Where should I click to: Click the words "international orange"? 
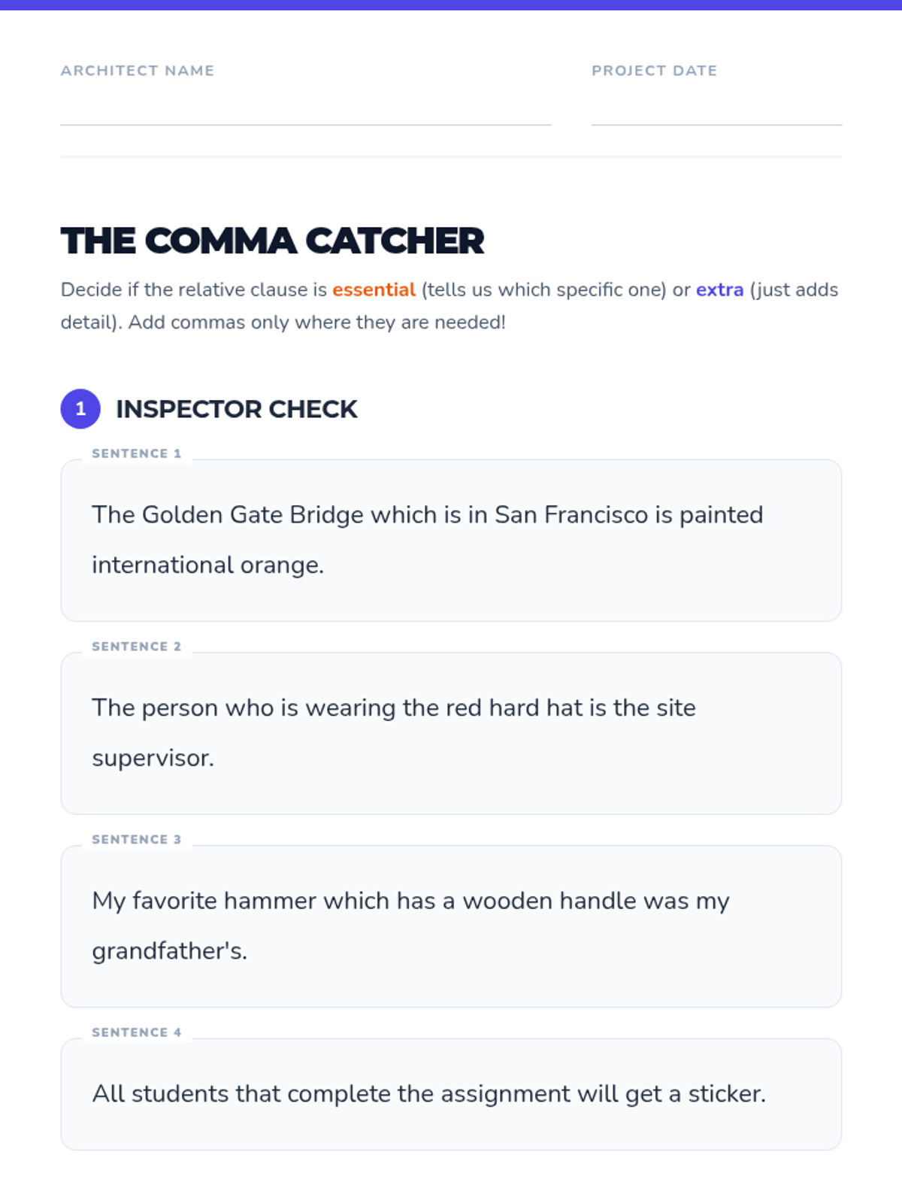(x=207, y=565)
